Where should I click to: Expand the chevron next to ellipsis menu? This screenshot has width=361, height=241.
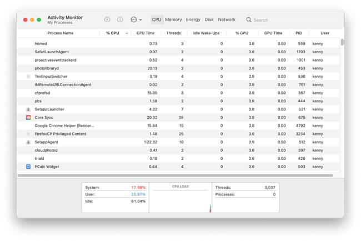(141, 20)
